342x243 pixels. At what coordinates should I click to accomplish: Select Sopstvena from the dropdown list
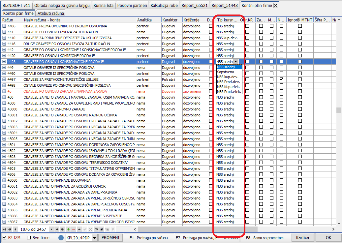click(x=226, y=72)
